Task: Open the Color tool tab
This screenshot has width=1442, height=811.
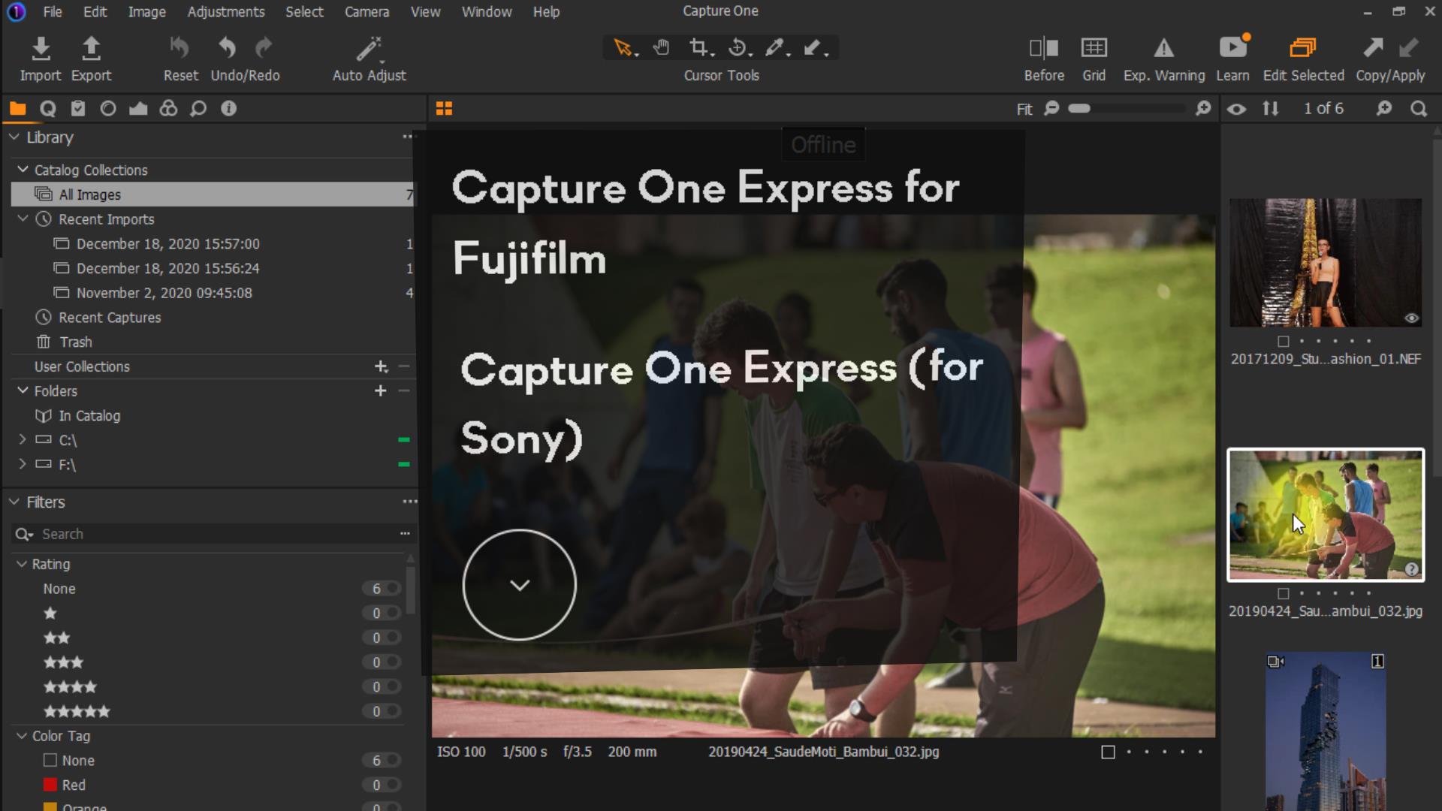Action: coord(168,108)
